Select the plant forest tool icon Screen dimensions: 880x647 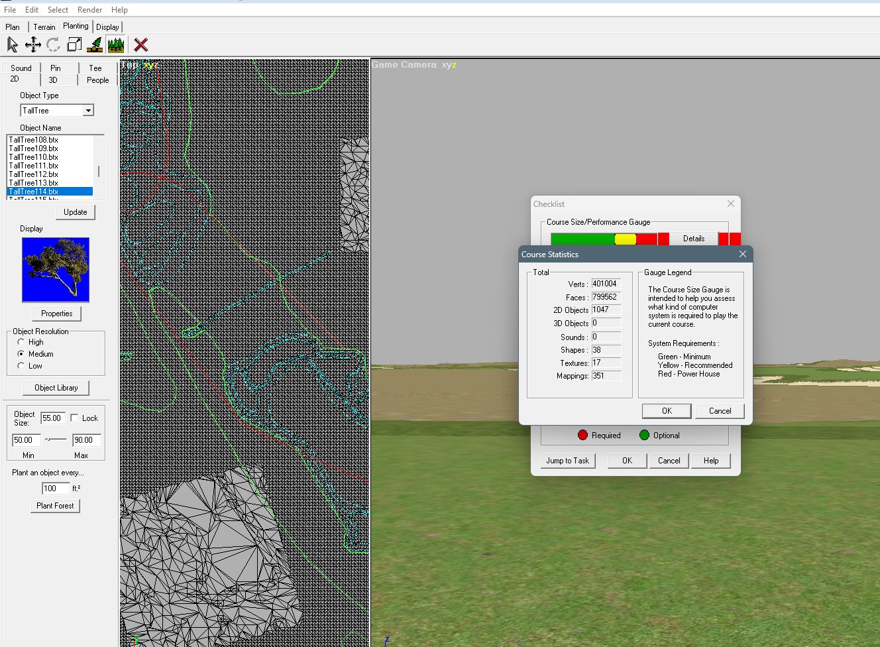coord(116,44)
